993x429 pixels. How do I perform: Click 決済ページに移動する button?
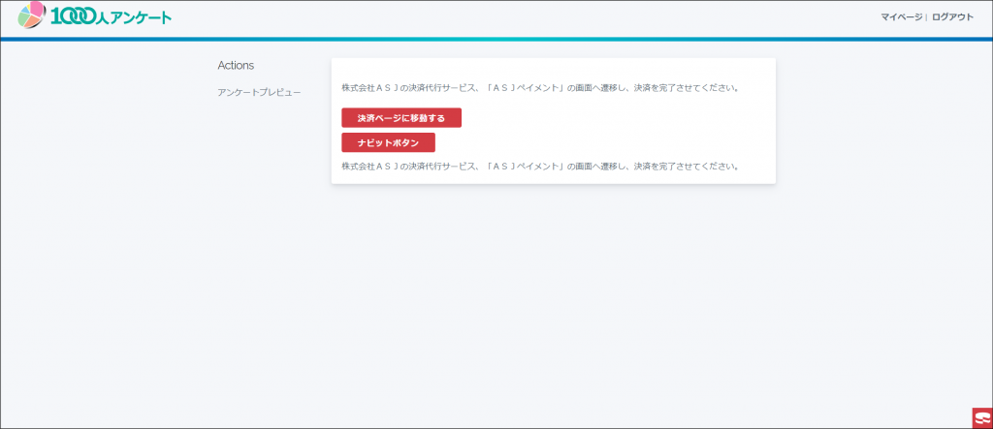(x=401, y=118)
